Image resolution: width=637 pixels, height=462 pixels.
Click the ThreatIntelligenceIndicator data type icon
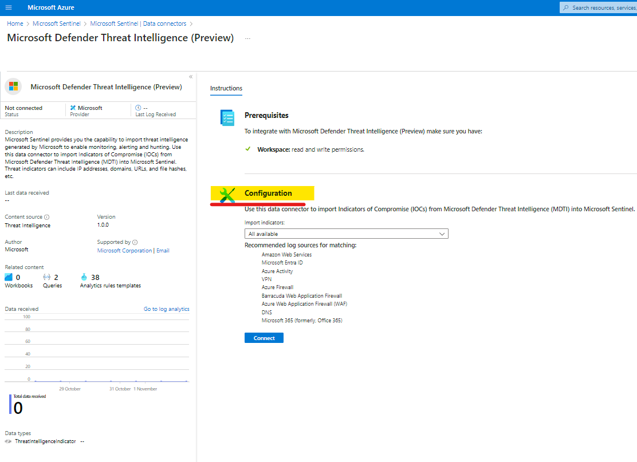pos(8,441)
